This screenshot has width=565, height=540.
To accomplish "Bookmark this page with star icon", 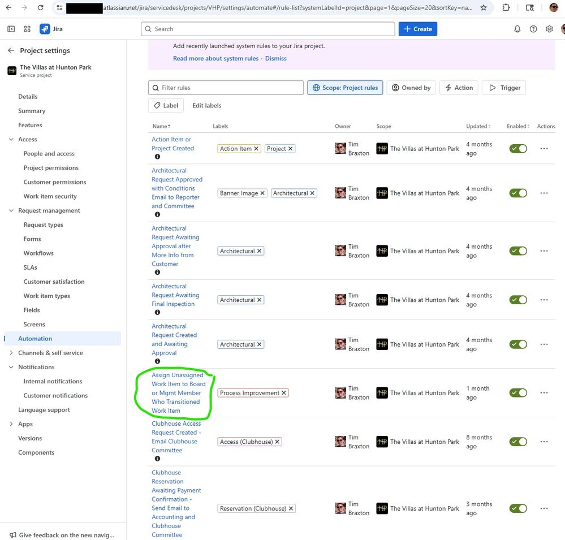I will tap(484, 7).
